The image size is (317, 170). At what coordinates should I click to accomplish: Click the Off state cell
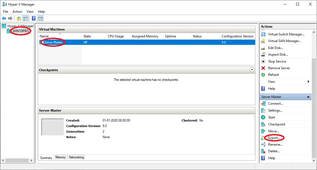(85, 42)
